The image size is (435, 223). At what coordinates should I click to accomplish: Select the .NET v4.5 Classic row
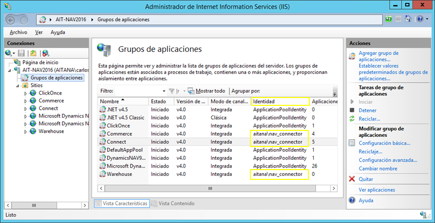217,118
